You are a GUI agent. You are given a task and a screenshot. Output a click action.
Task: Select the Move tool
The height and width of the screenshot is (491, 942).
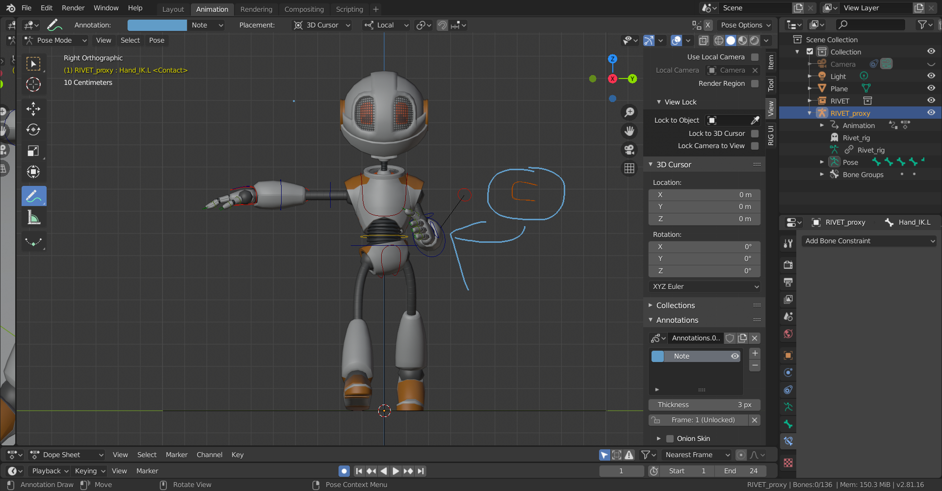tap(33, 108)
